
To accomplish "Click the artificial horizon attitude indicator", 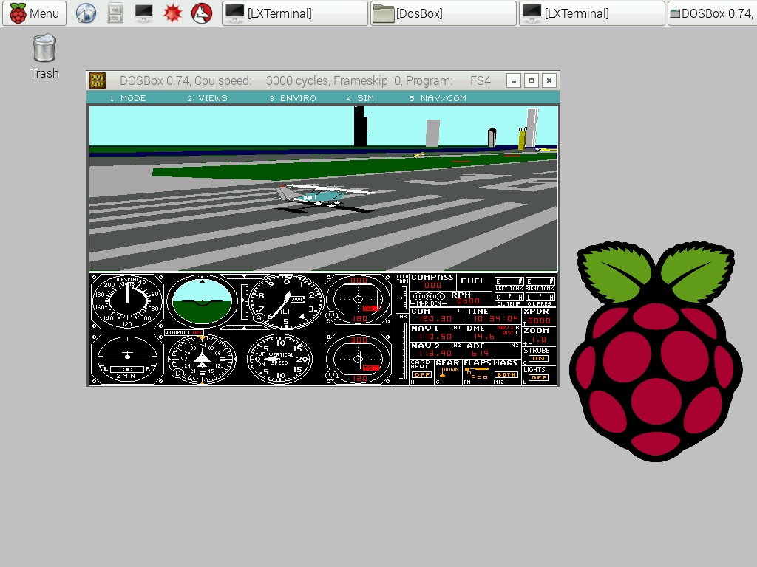I will click(203, 301).
